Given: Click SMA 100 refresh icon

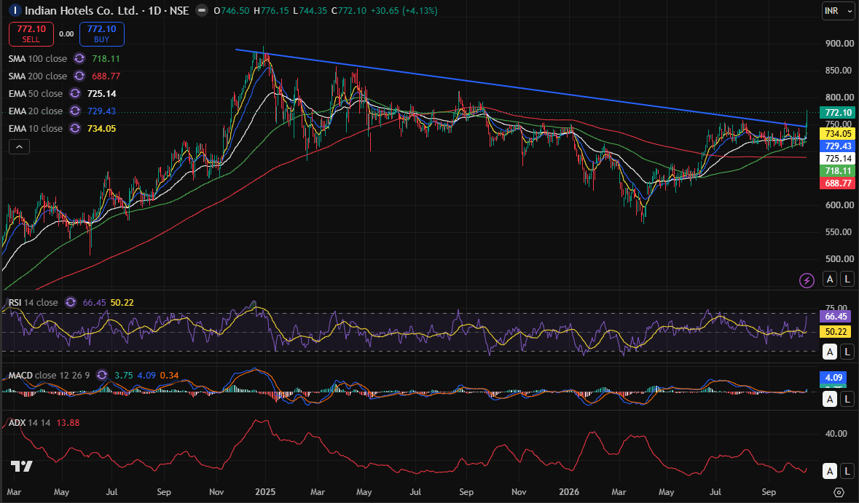Looking at the screenshot, I should point(79,58).
